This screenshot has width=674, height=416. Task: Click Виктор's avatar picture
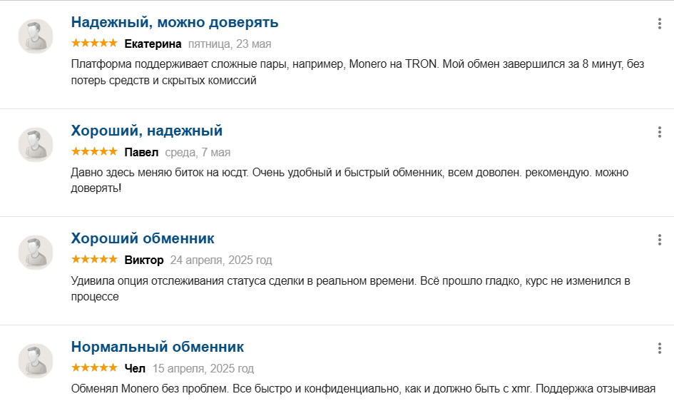(x=36, y=253)
